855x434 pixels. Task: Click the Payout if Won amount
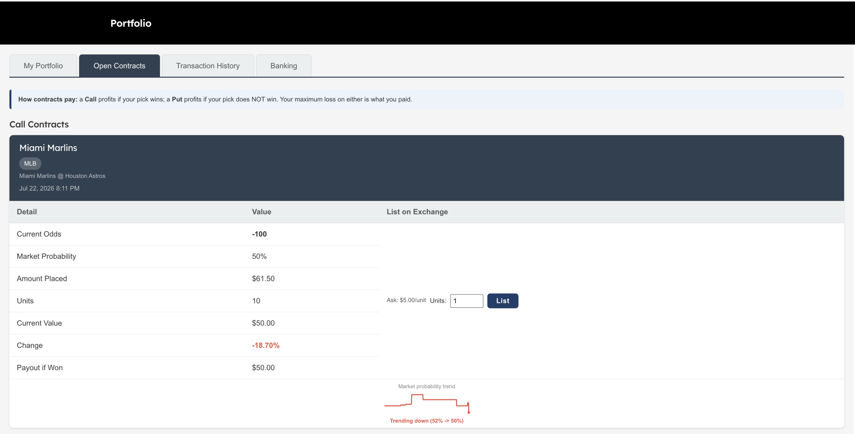click(263, 368)
